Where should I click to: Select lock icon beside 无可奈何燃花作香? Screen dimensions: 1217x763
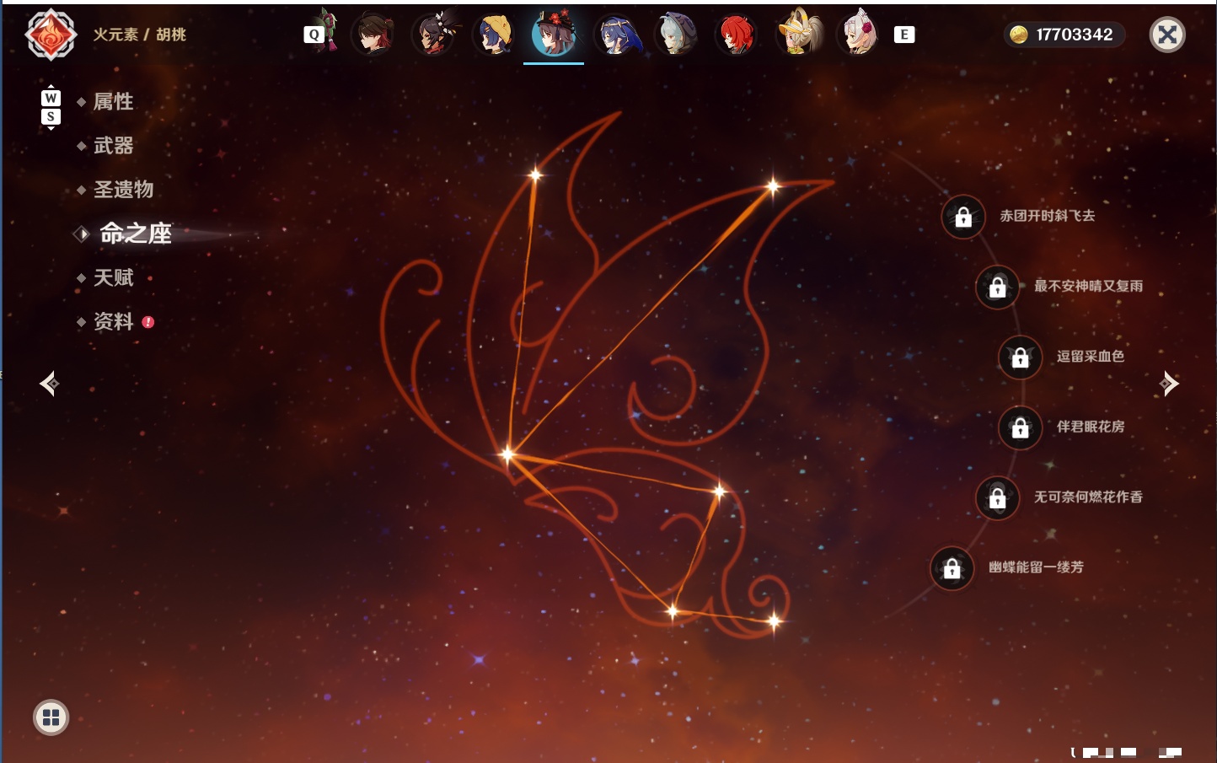[997, 498]
